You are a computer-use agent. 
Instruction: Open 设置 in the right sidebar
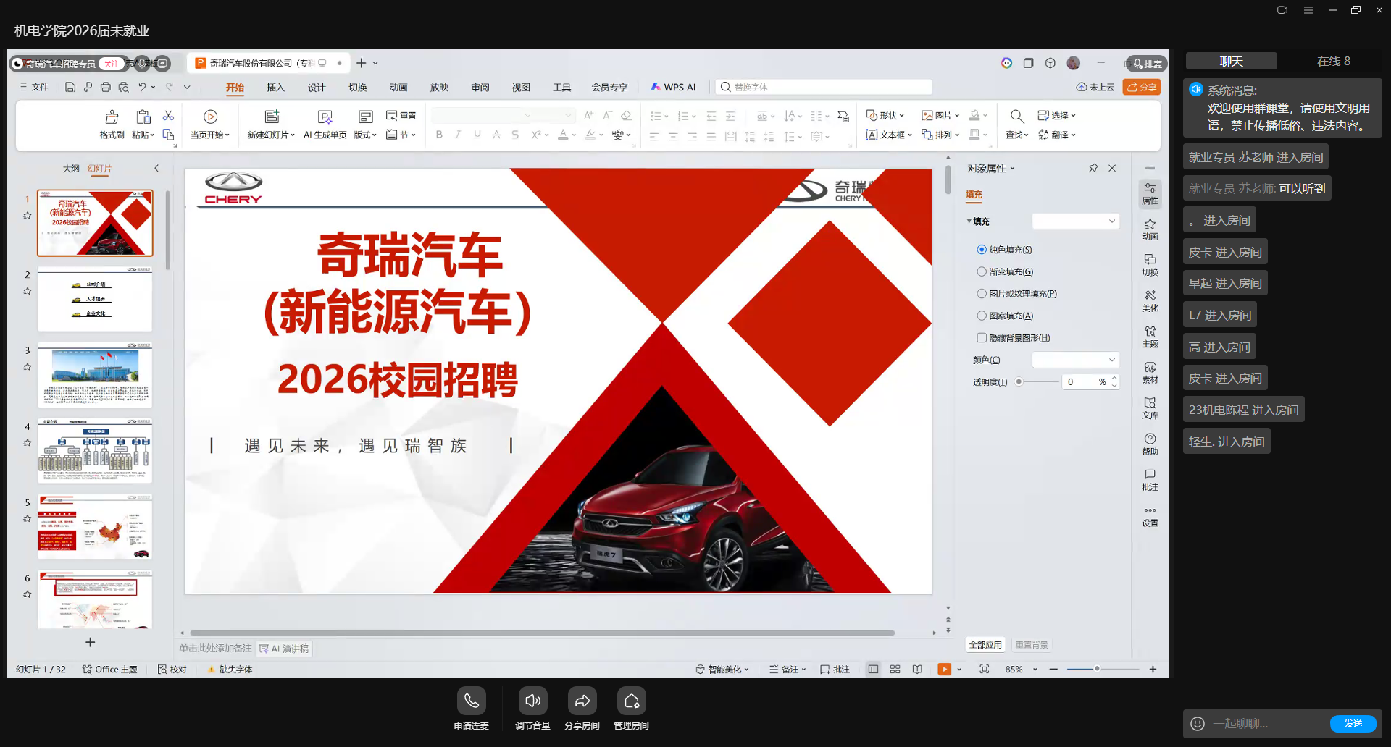1150,516
